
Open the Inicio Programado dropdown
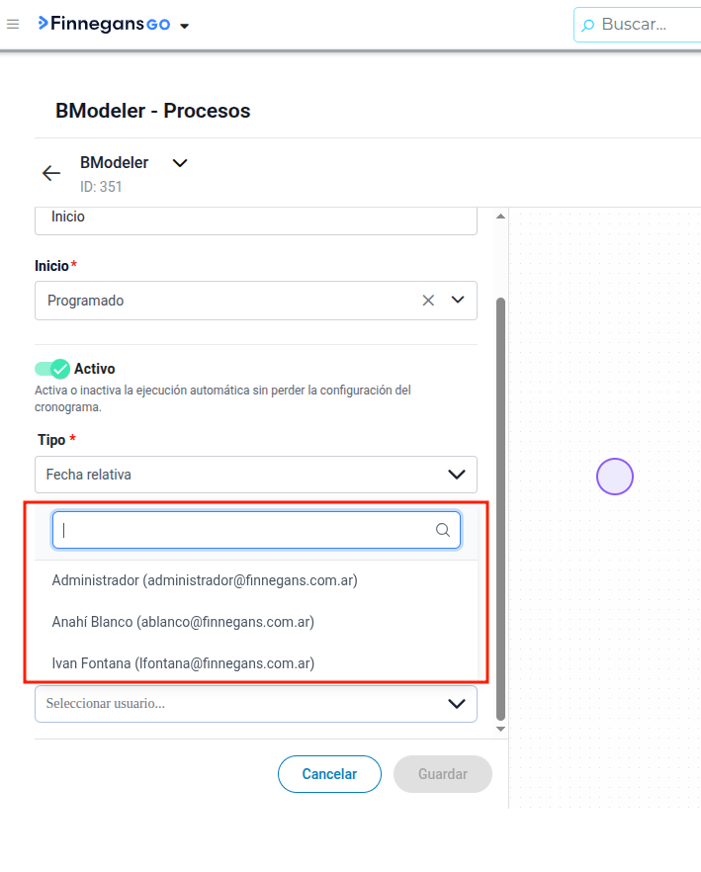[x=458, y=300]
